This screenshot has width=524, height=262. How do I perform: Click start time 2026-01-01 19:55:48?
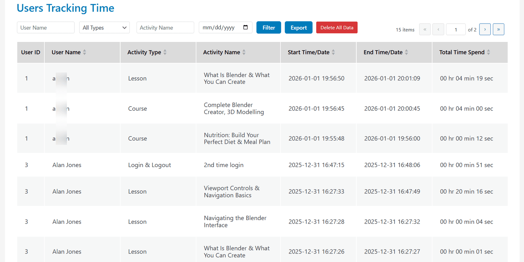pos(316,139)
